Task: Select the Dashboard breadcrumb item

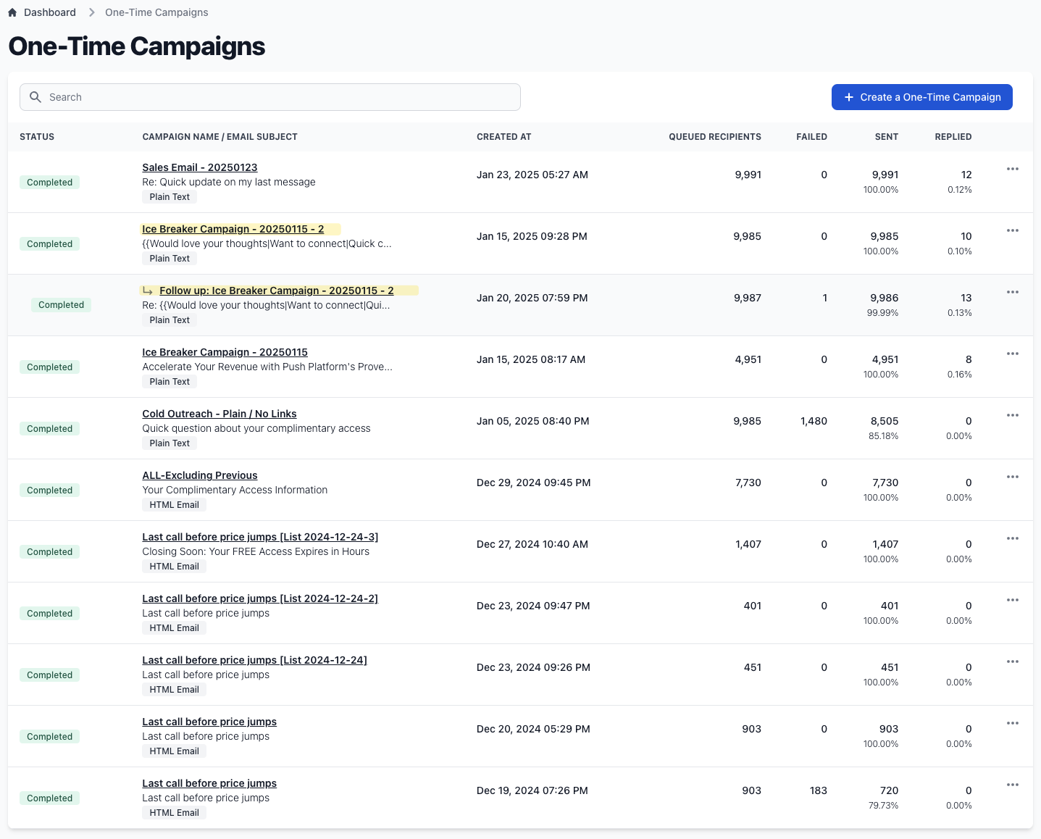Action: click(x=49, y=12)
